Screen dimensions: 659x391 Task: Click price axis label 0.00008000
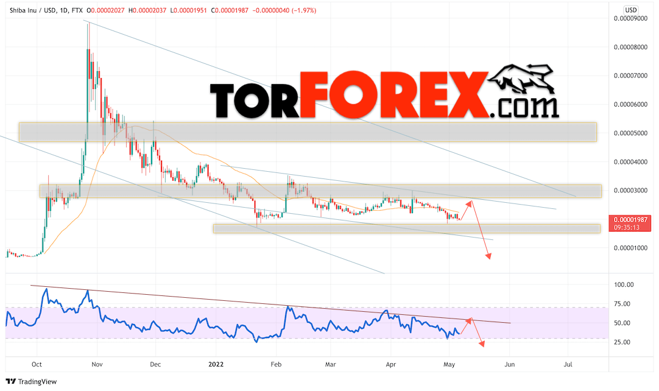tap(630, 47)
